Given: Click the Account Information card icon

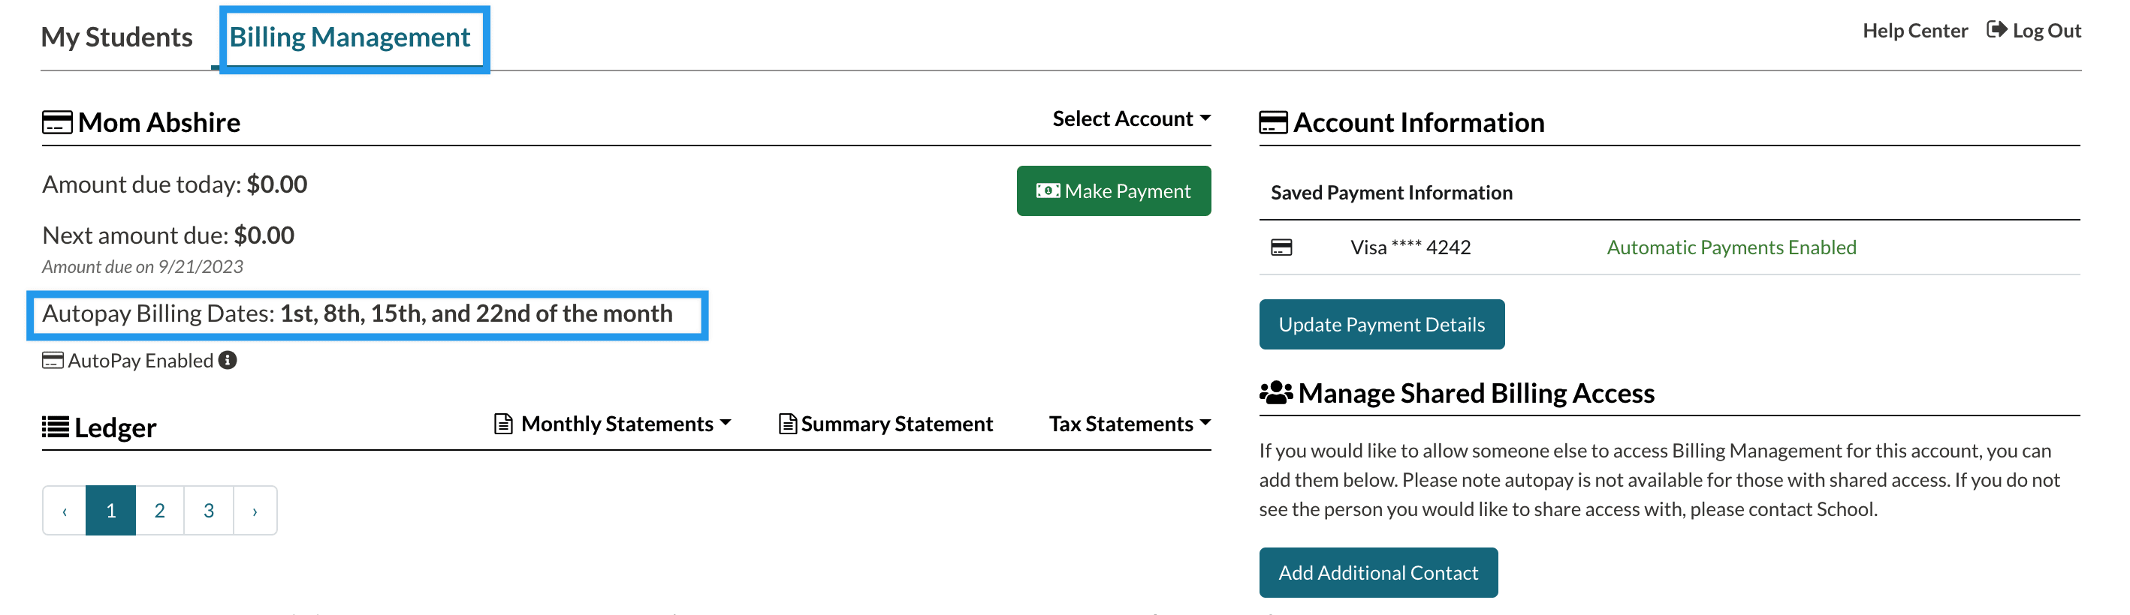Looking at the screenshot, I should point(1272,123).
